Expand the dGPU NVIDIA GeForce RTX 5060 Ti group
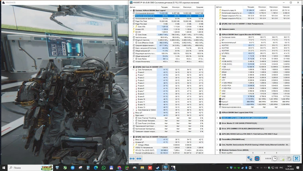The width and height of the screenshot is (303, 171). [217, 134]
